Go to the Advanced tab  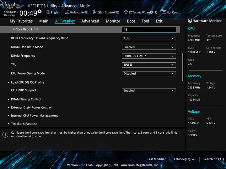pyautogui.click(x=90, y=21)
